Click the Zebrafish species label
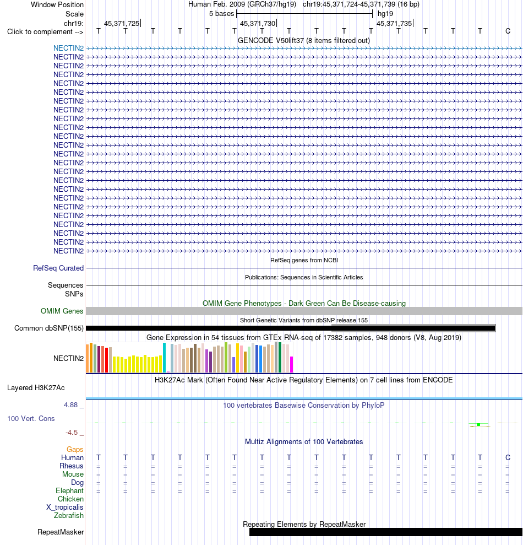The height and width of the screenshot is (545, 523). (69, 515)
